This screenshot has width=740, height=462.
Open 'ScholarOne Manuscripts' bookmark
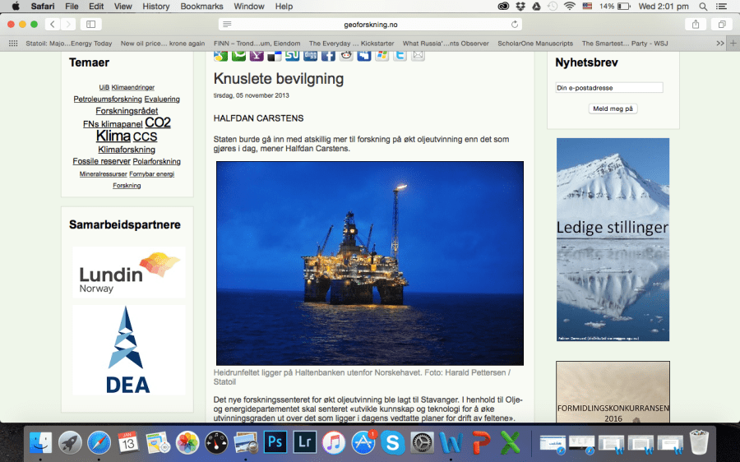[535, 44]
